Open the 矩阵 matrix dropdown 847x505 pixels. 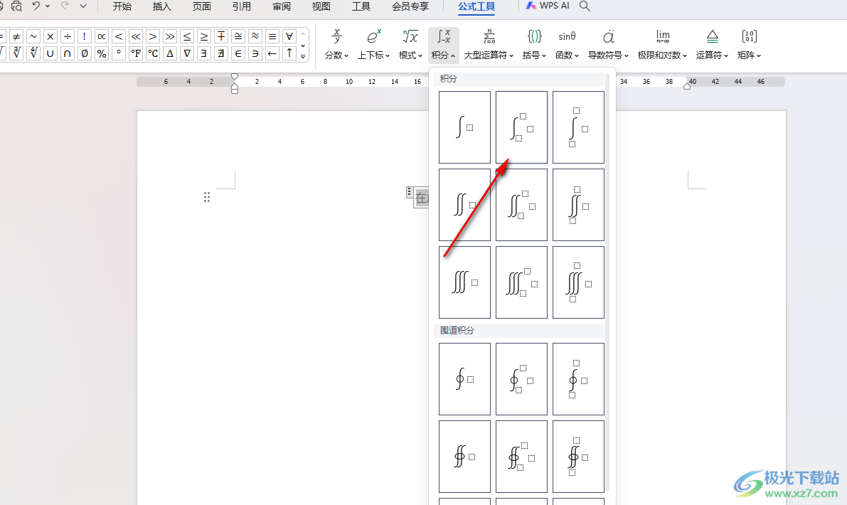750,44
